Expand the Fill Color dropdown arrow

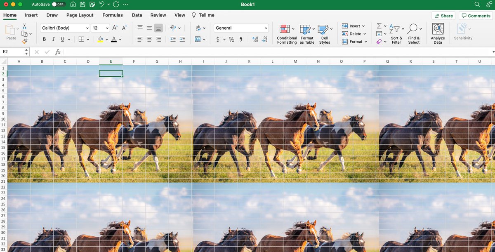click(x=106, y=40)
